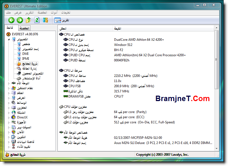
Task: Click the laptop icon for الكمبيوتر المحمول
Action: click(x=19, y=73)
